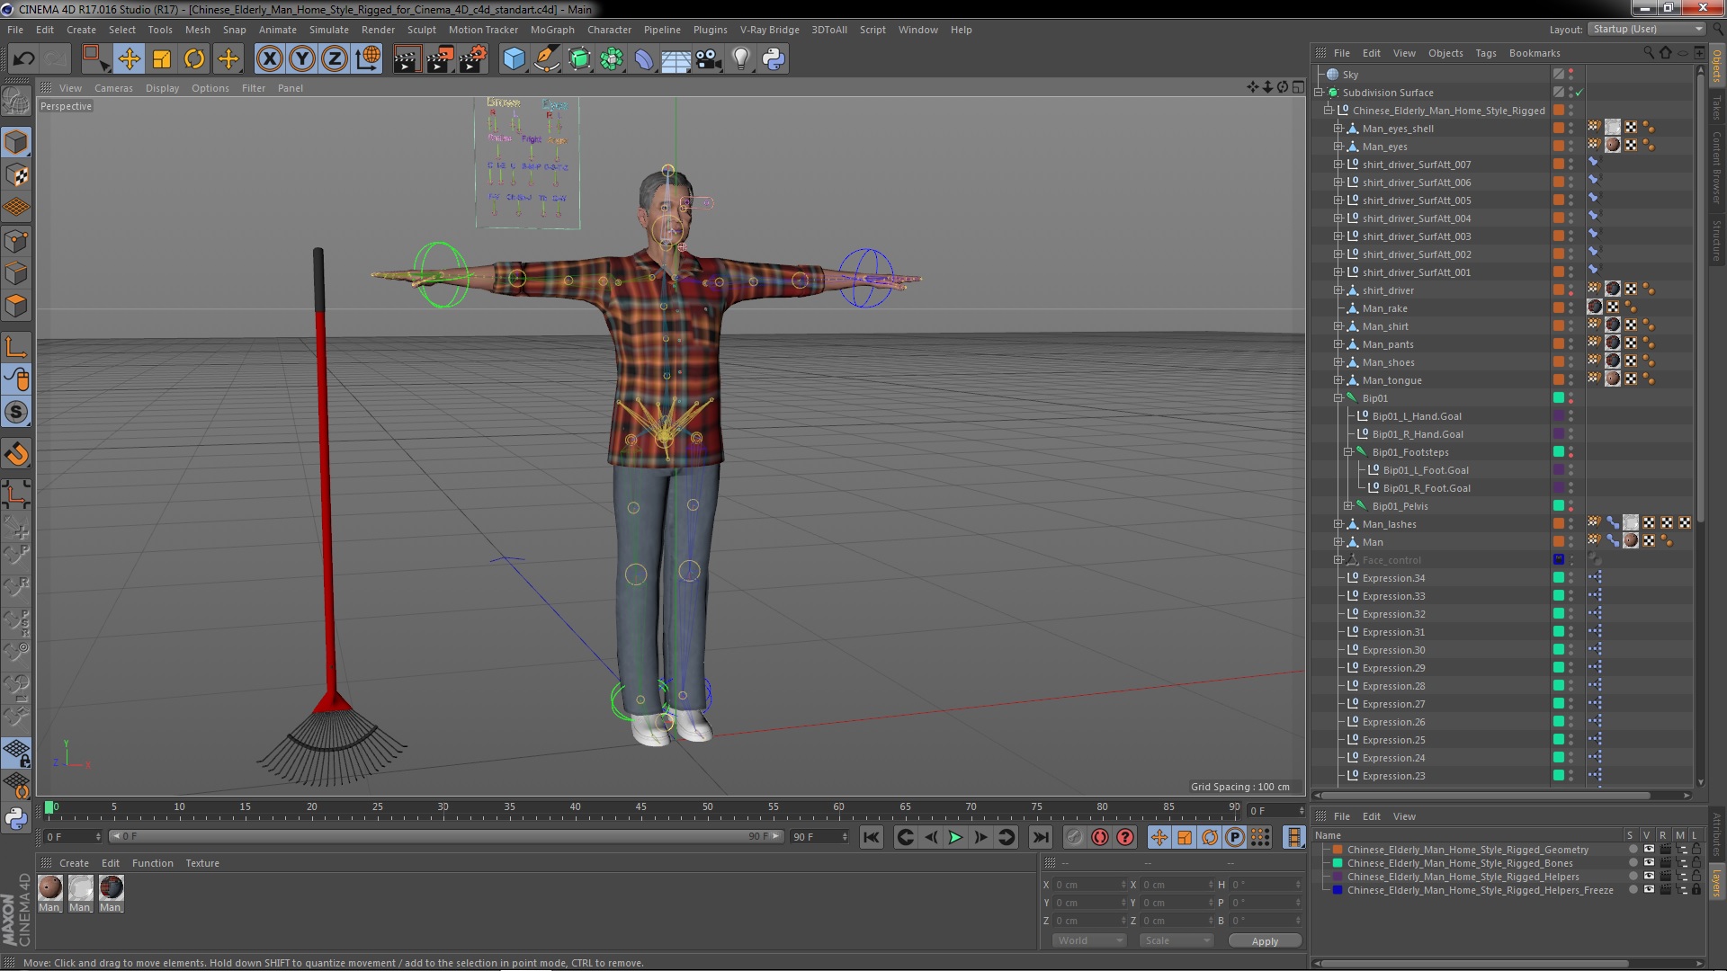This screenshot has width=1727, height=971.
Task: Open the Character menu
Action: 609,30
